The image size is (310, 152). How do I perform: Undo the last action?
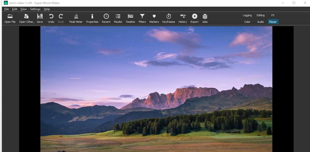[x=51, y=18]
